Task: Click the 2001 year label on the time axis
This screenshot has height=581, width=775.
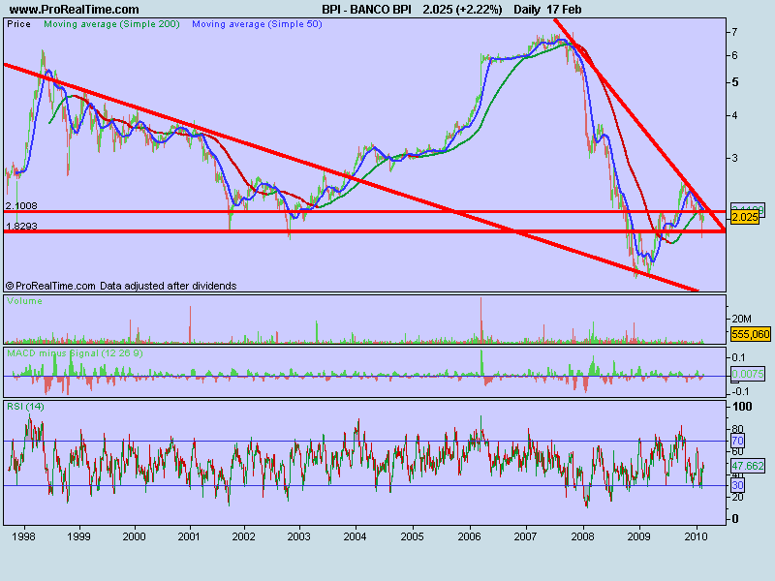Action: tap(188, 536)
